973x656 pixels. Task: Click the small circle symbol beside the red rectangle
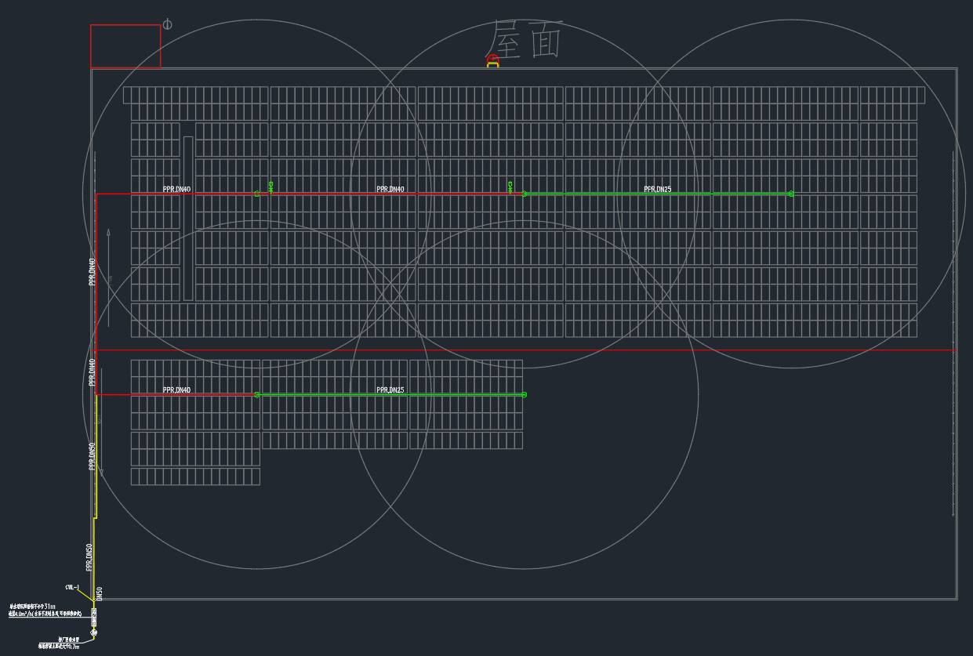point(167,24)
